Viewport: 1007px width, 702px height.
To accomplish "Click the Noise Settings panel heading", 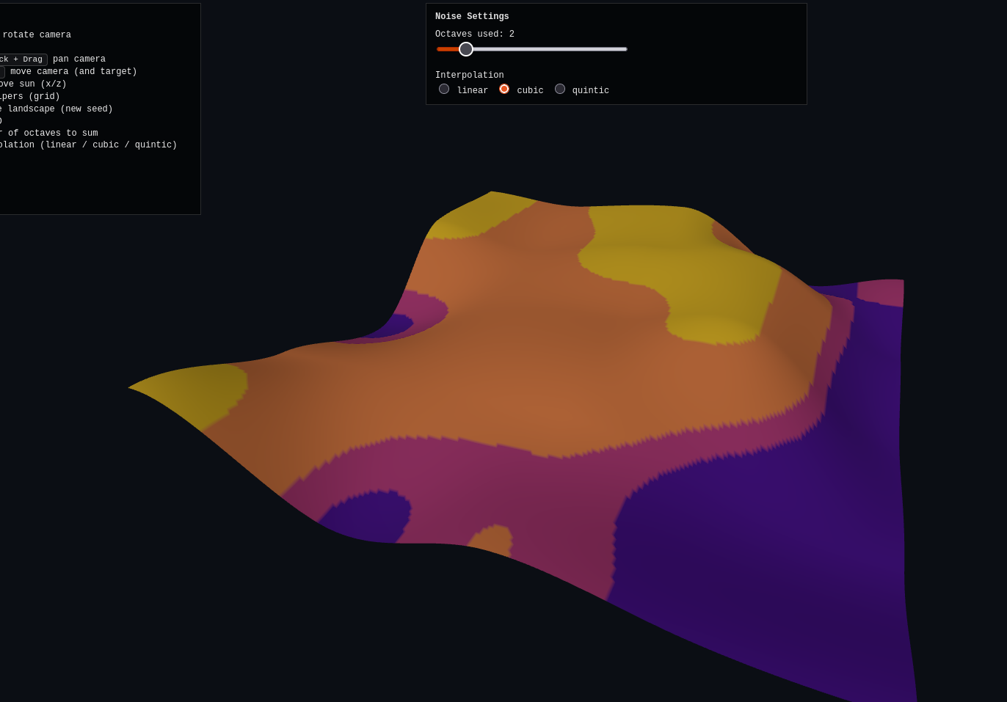I will click(x=472, y=17).
